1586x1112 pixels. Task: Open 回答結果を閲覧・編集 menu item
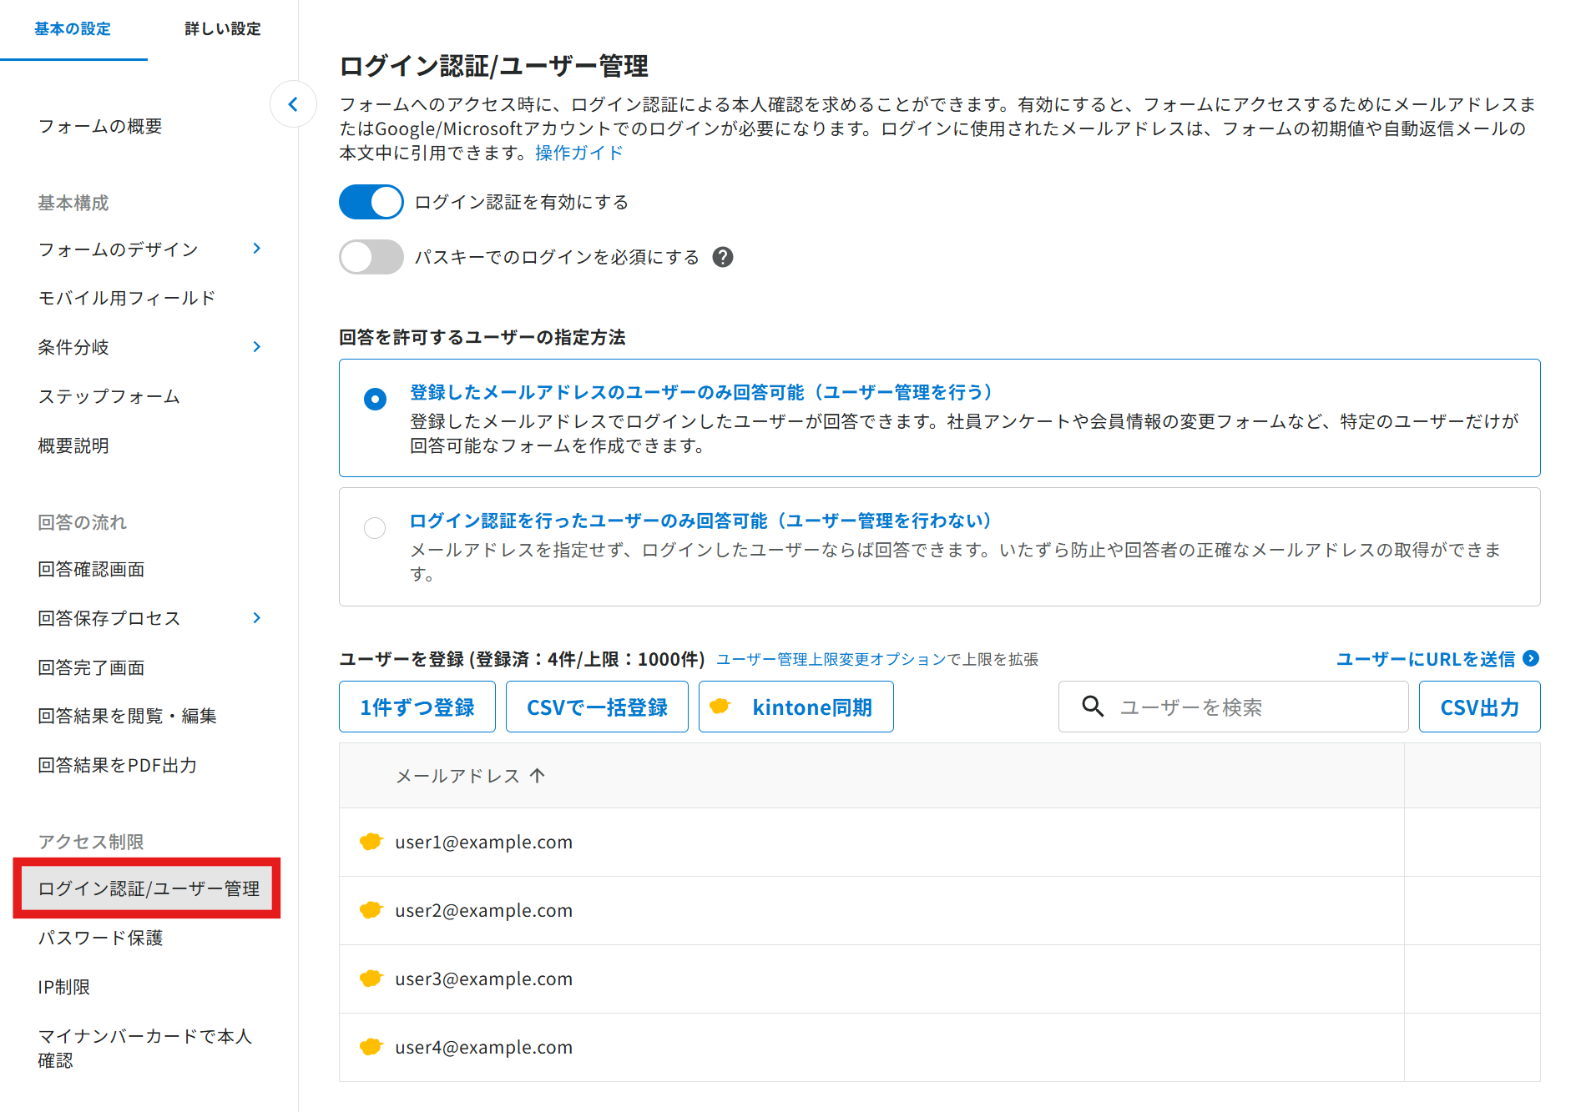127,716
